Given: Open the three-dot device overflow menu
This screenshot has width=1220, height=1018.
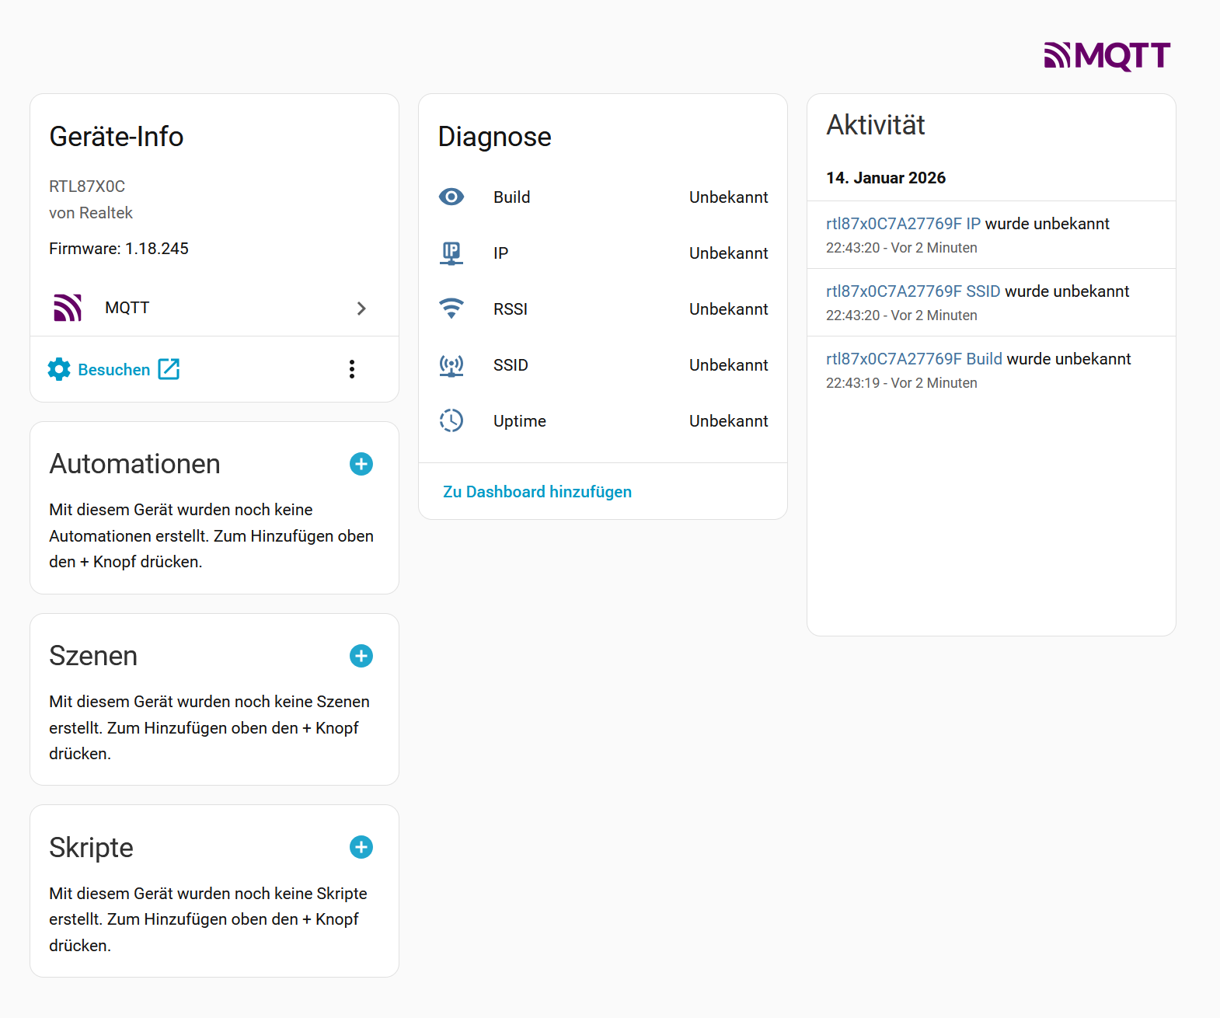Looking at the screenshot, I should click(352, 369).
